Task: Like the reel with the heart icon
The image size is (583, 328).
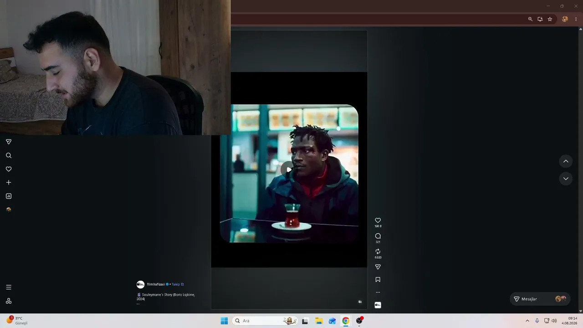Action: pyautogui.click(x=378, y=220)
